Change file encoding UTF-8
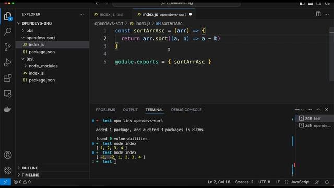 [264, 182]
